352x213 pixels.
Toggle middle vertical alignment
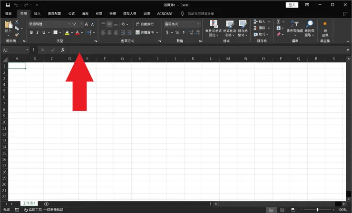coord(109,24)
